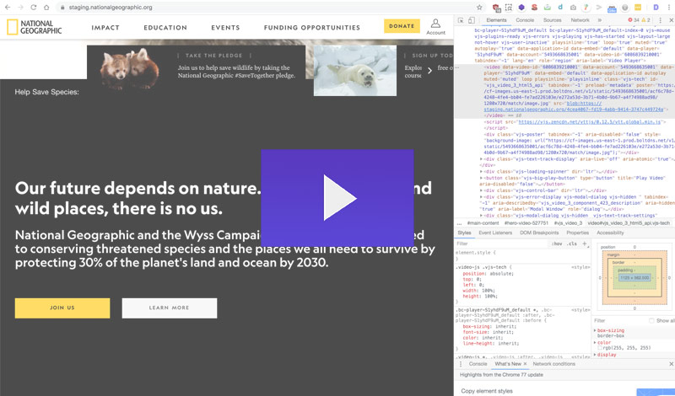The width and height of the screenshot is (675, 396).
Task: Open the blue letter d extension icon
Action: point(560,8)
